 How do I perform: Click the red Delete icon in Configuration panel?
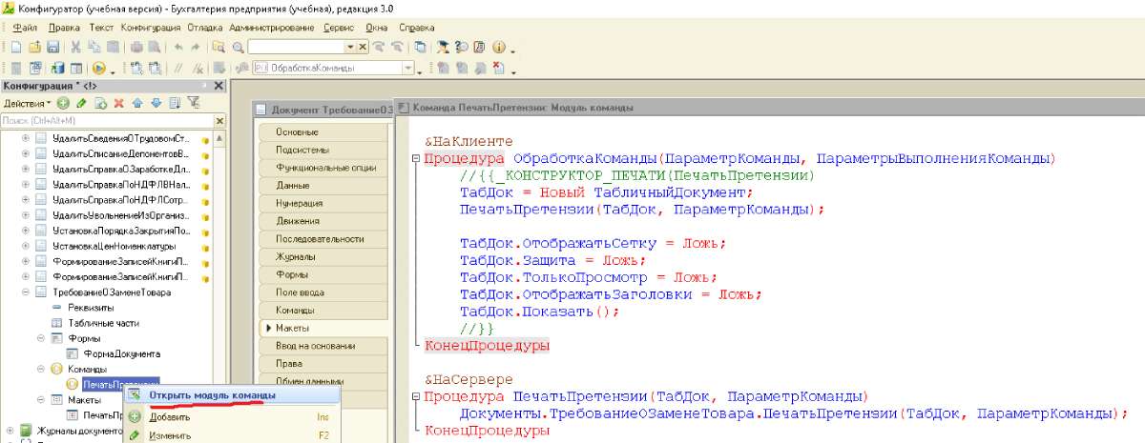coord(119,102)
